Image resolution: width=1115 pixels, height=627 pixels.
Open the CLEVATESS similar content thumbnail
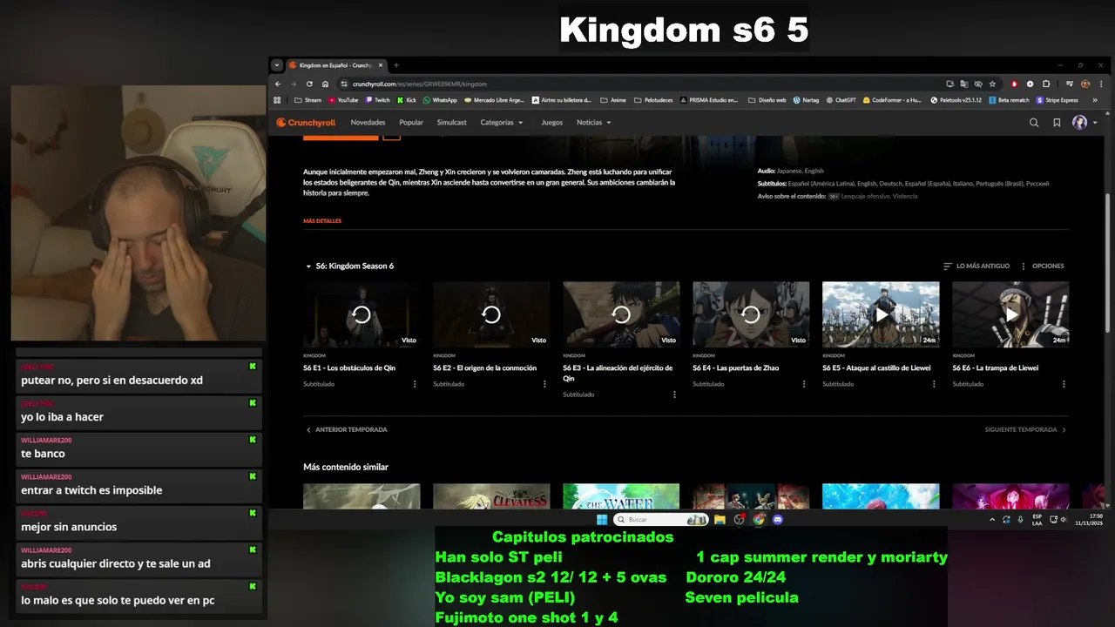491,496
